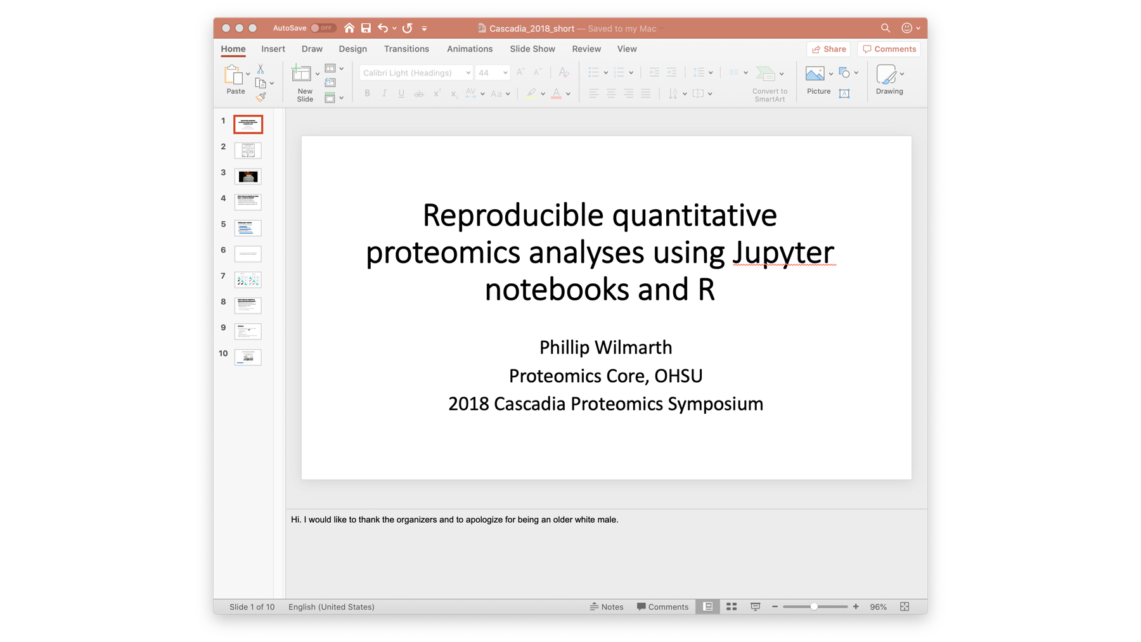Viewport: 1141px width, 642px height.
Task: Click the Section icon
Action: [330, 98]
